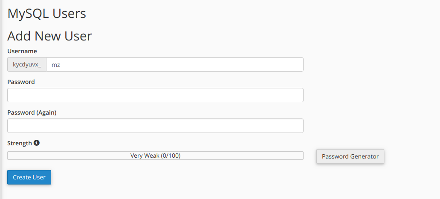Click the MySQL Users heading
This screenshot has height=199, width=440.
click(x=47, y=14)
